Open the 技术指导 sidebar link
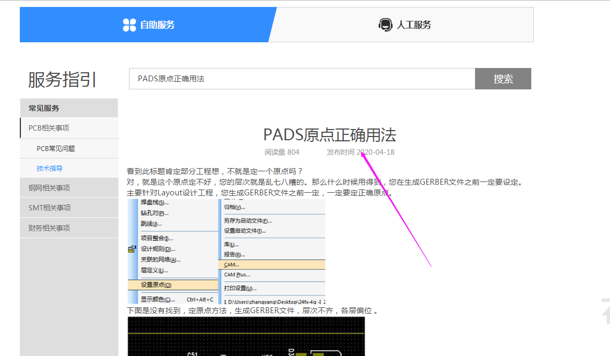 pos(50,168)
